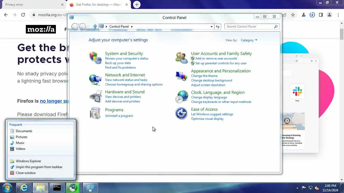Click Uninstall a program link
Viewport: 344px width, 193px height.
pyautogui.click(x=119, y=116)
